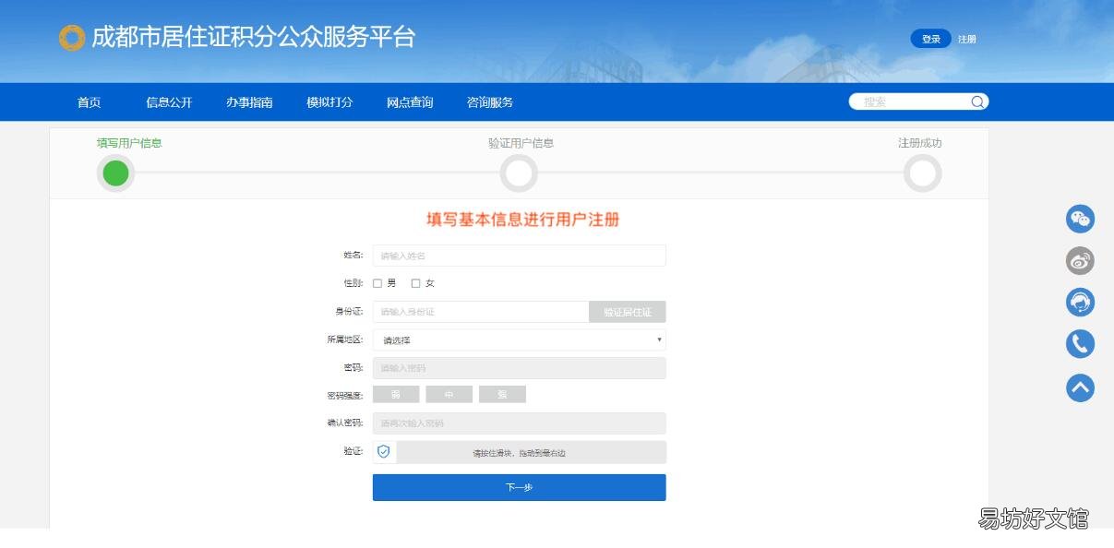Open the online customer service headset icon
The image size is (1114, 548).
1080,302
